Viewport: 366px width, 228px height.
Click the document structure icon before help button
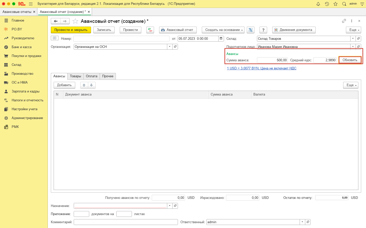[251, 30]
